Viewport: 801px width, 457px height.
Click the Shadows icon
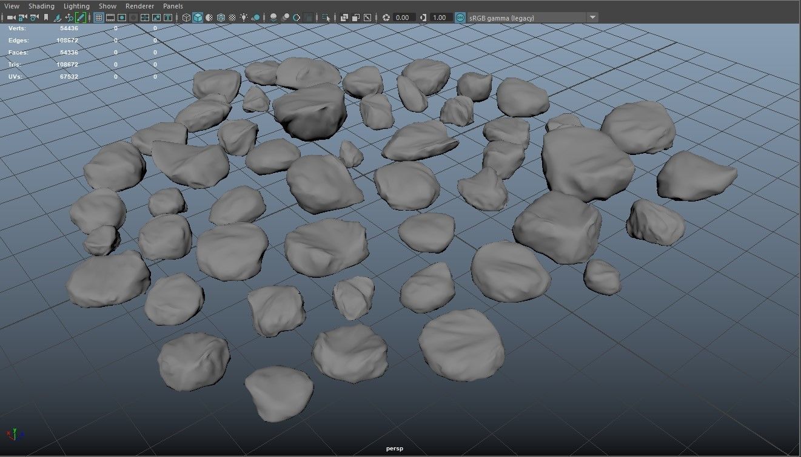(256, 18)
